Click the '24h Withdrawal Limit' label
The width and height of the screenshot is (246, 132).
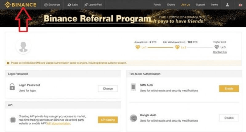tap(174, 42)
